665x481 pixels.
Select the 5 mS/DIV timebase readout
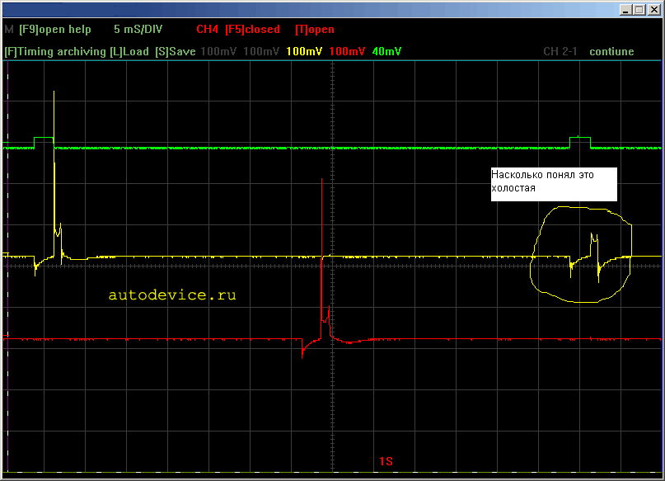click(138, 30)
